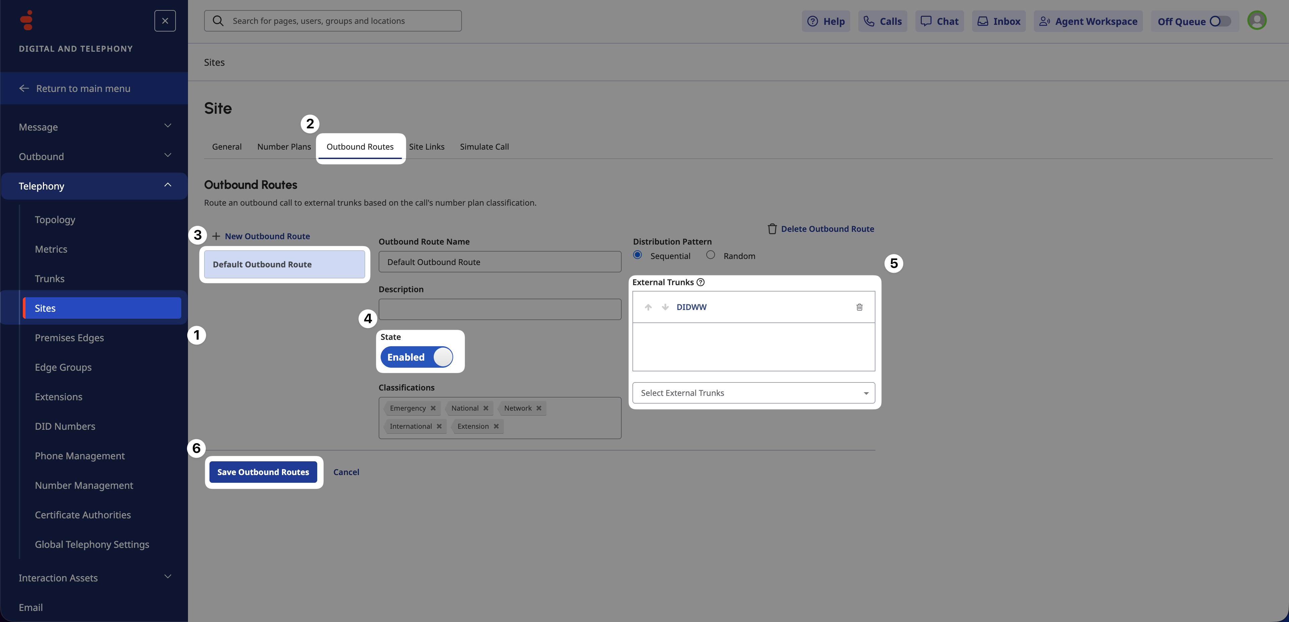The height and width of the screenshot is (622, 1289).
Task: Toggle the Enabled state switch
Action: click(x=417, y=357)
